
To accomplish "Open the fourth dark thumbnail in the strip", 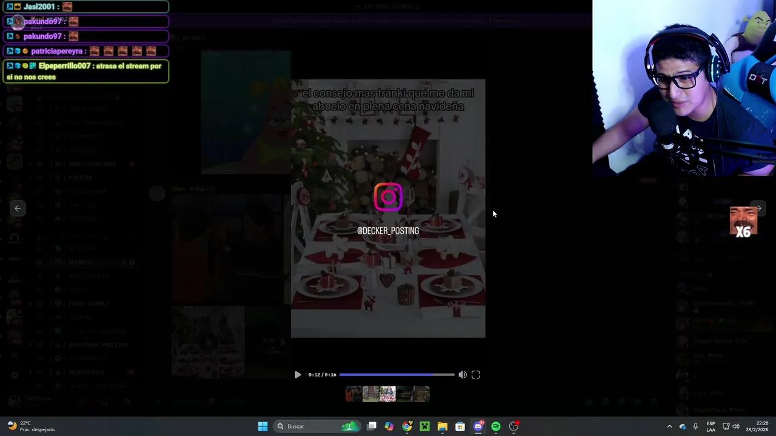I will [404, 394].
